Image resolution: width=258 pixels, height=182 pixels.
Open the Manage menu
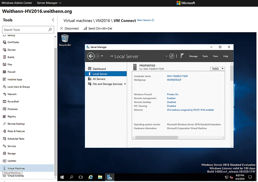(x=193, y=56)
